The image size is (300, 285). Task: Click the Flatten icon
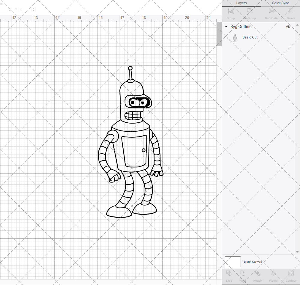[274, 275]
